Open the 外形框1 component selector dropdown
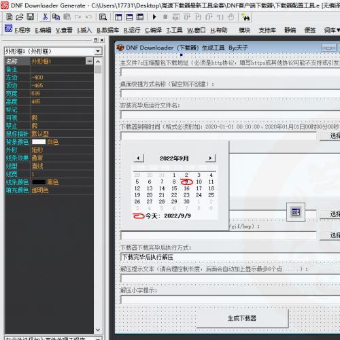Viewport: 340px width, 340px height. point(98,51)
